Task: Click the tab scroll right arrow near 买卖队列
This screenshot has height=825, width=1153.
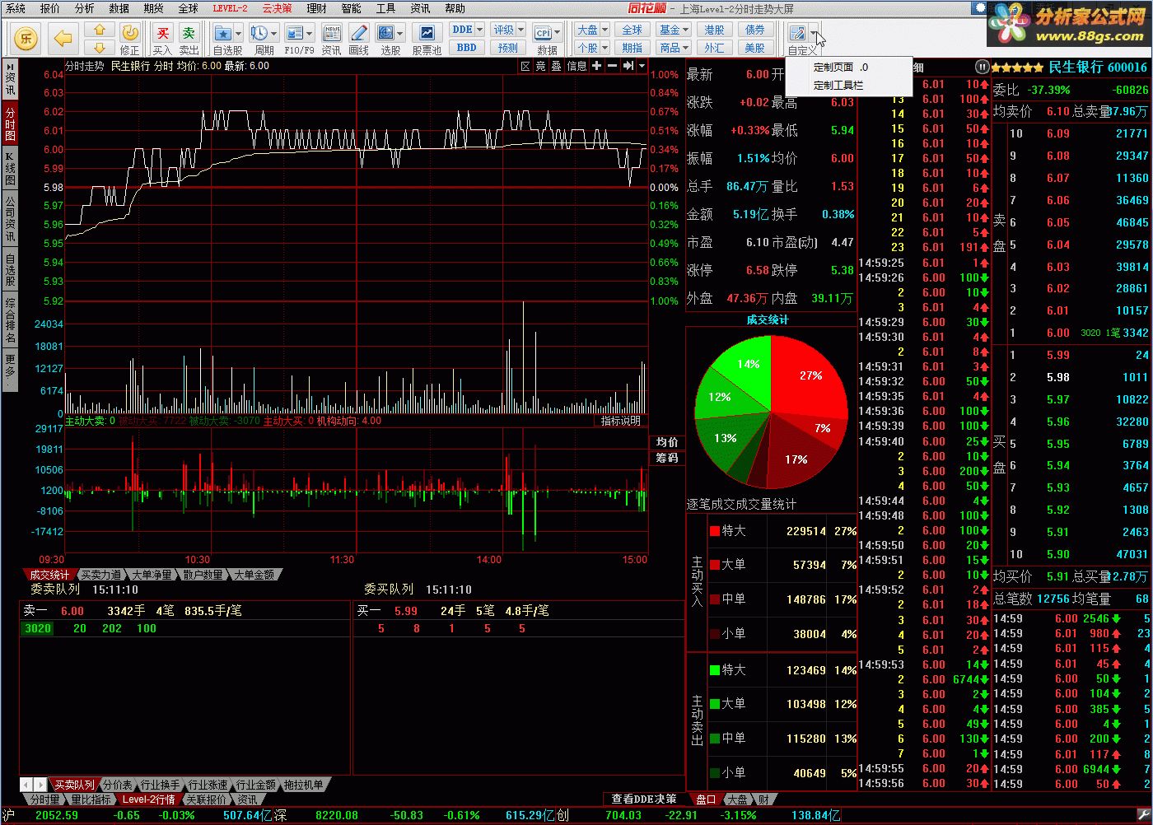Action: point(40,785)
